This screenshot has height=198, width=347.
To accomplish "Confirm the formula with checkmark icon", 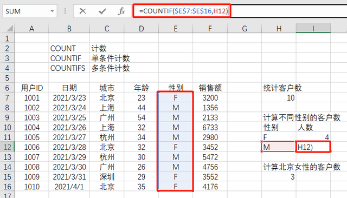I will tap(102, 11).
